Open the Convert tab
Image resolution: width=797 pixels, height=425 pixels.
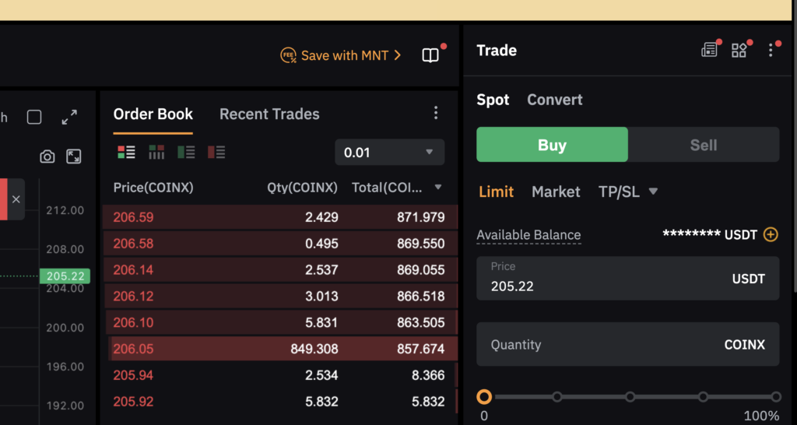pyautogui.click(x=554, y=100)
